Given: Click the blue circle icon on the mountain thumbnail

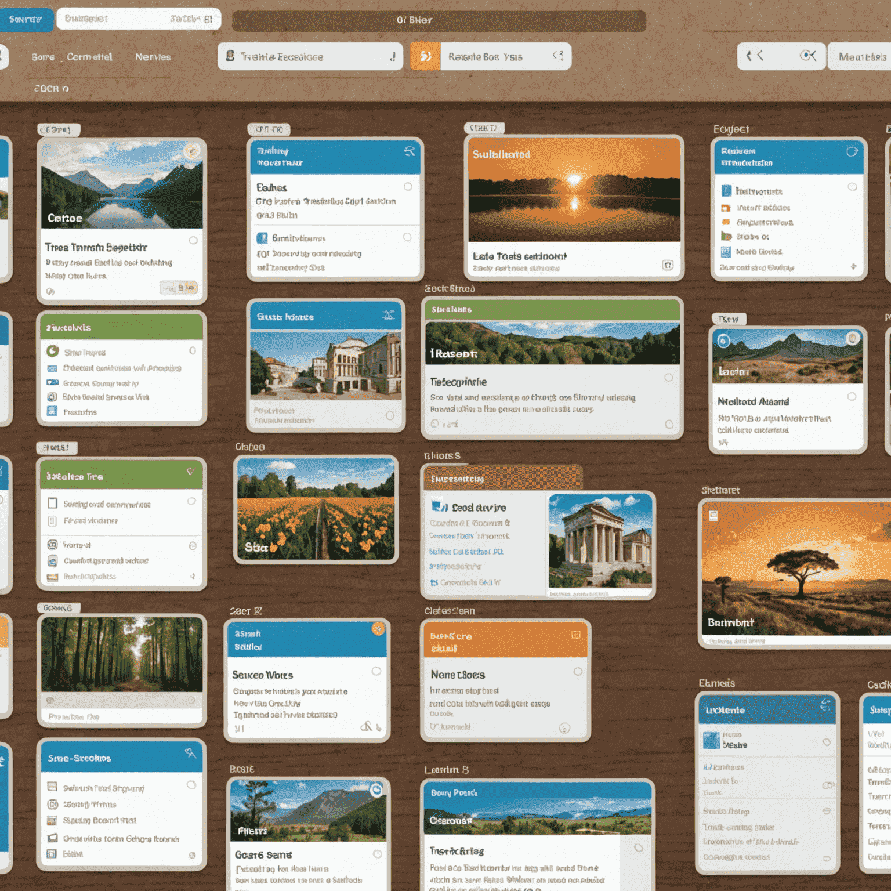Looking at the screenshot, I should pos(723,341).
